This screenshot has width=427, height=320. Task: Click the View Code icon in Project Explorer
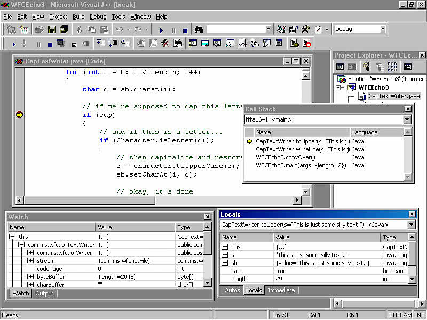340,67
